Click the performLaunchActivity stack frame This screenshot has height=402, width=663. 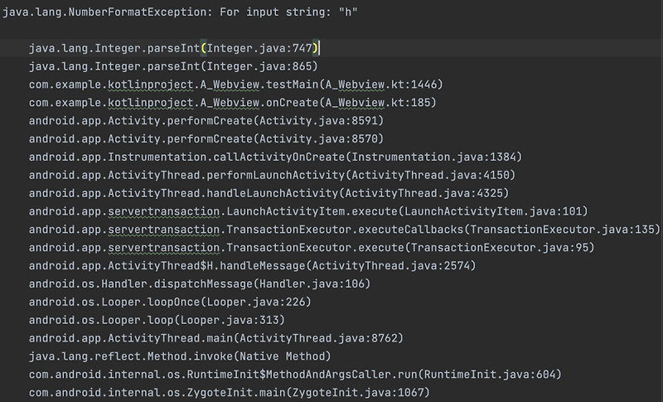point(273,176)
